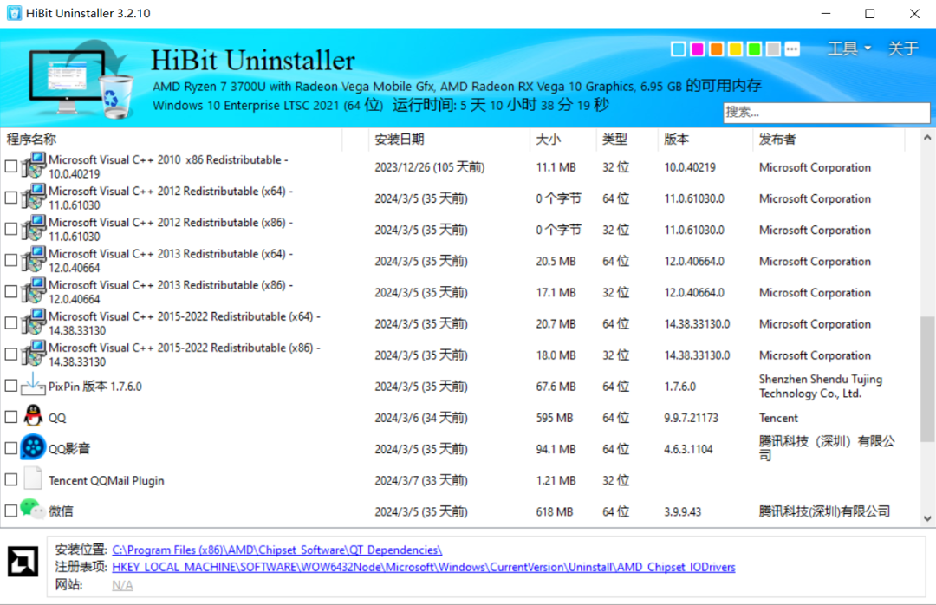Click inside the 搜索 search field
This screenshot has height=605, width=936.
(826, 113)
